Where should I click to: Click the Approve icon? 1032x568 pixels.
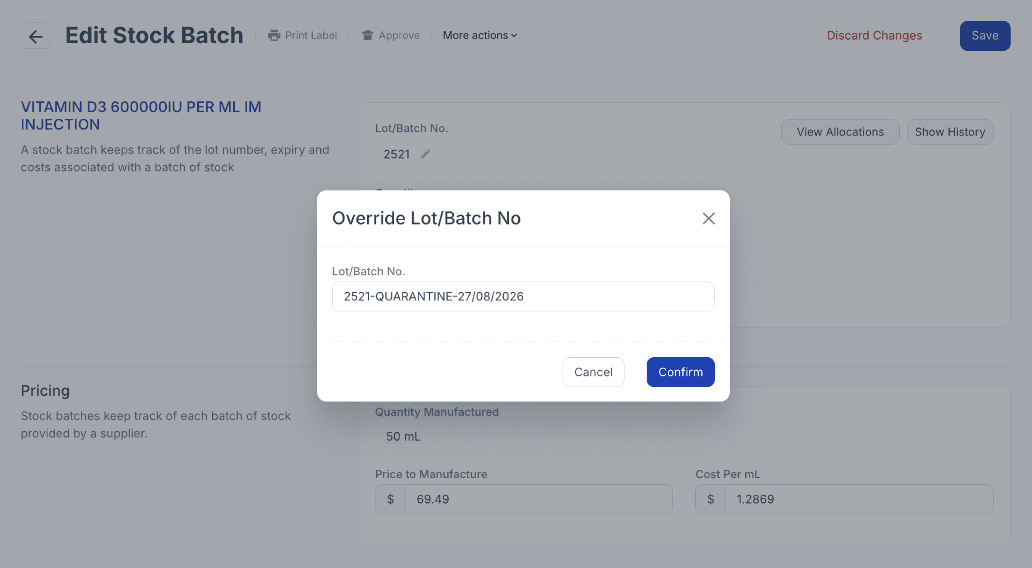pos(367,35)
